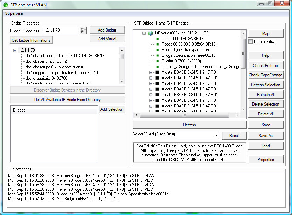This screenshot has width=292, height=215.
Task: Click green bullet icon beside Bridge Type
Action: (158, 50)
